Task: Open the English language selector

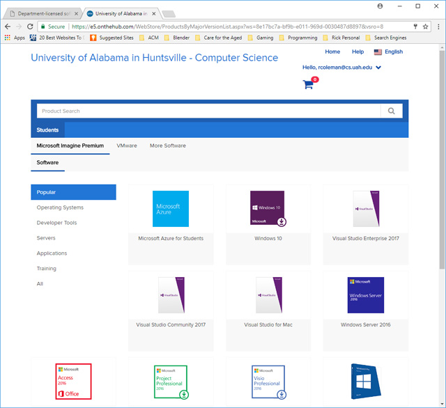Action: coord(388,52)
